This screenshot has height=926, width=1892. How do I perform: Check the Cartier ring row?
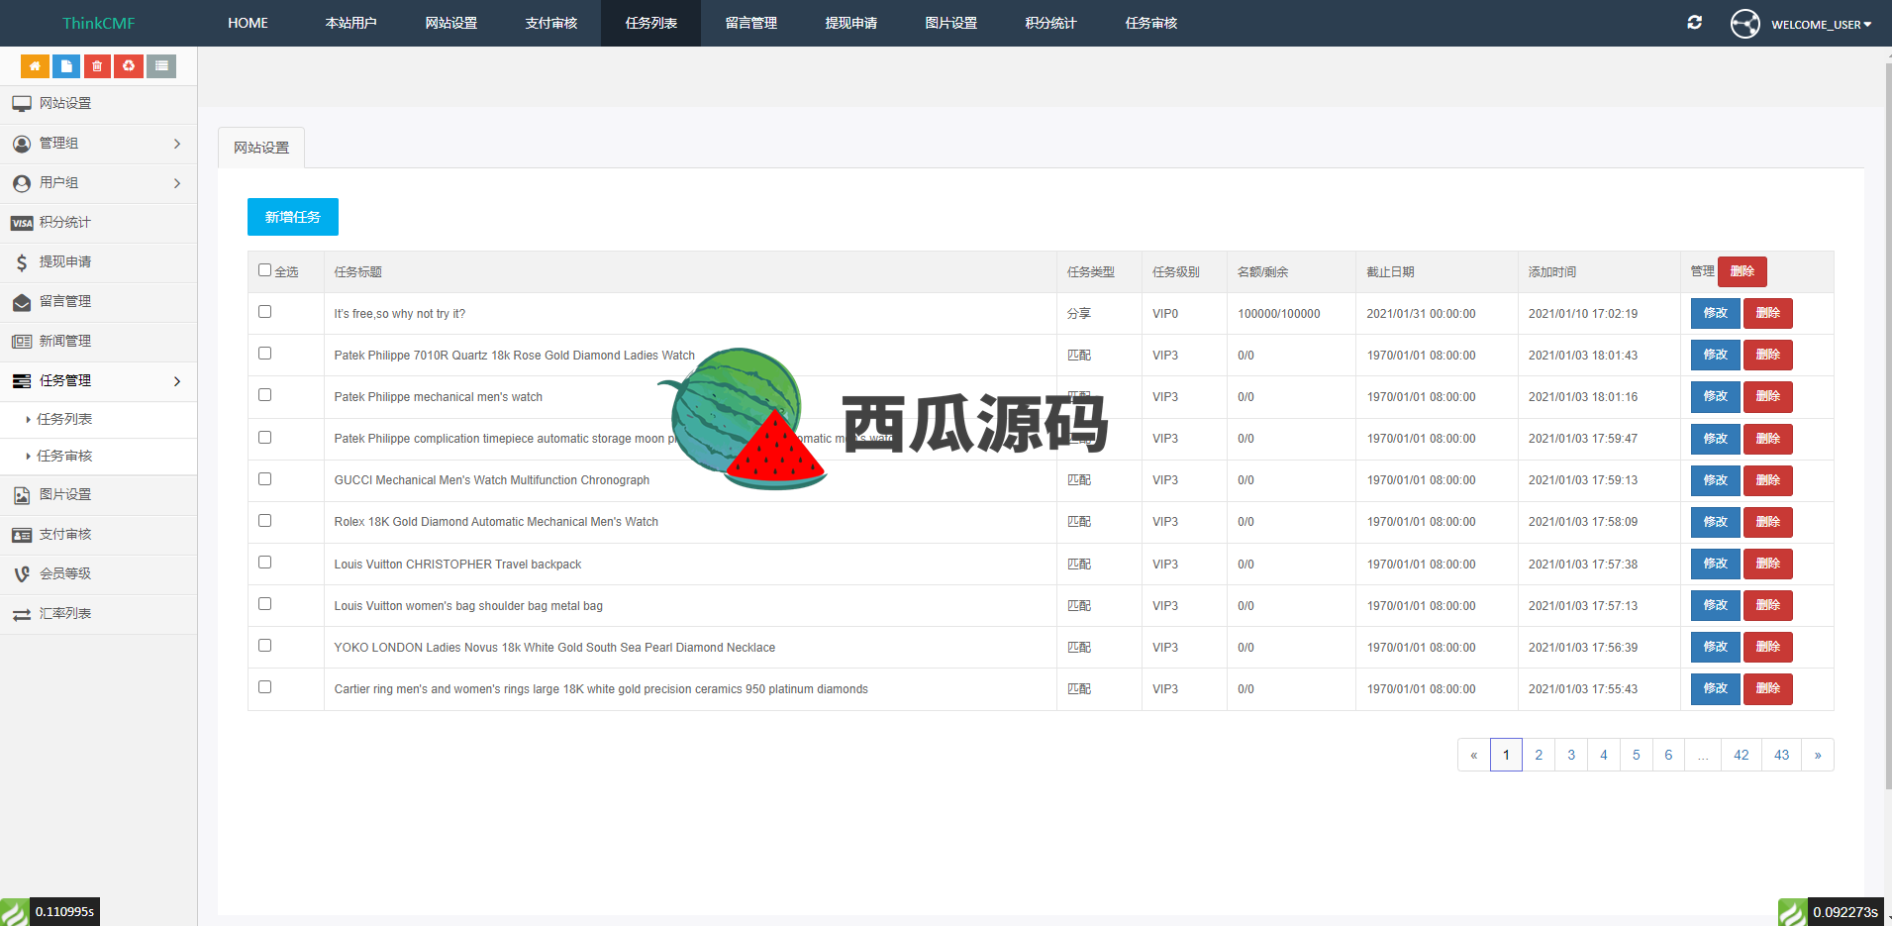[x=264, y=686]
